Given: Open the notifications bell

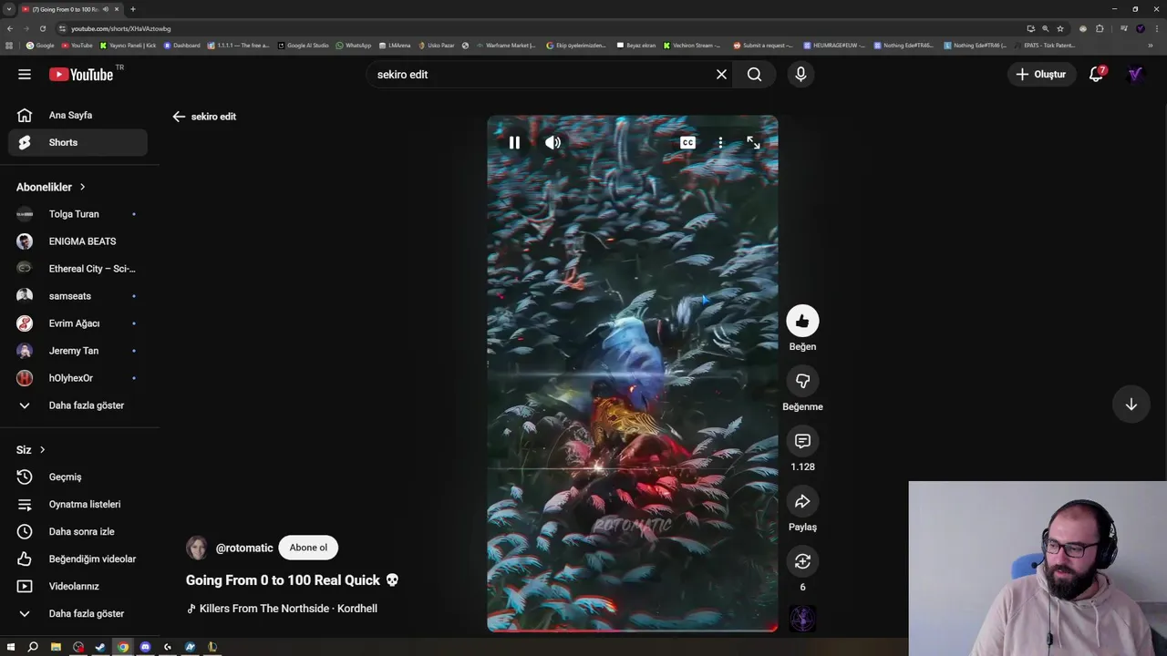Looking at the screenshot, I should pos(1097,75).
